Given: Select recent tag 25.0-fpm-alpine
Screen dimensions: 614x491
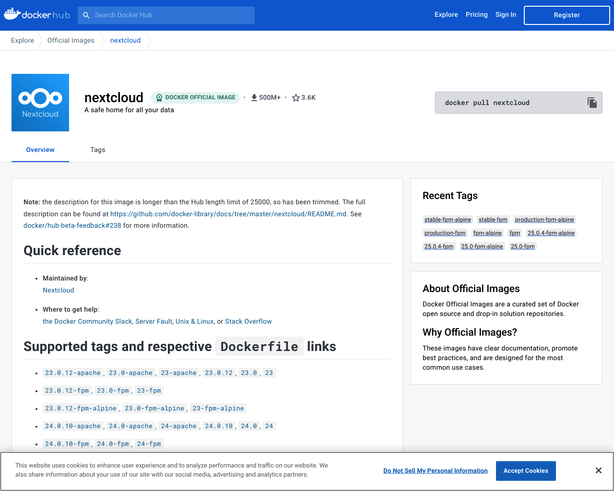Looking at the screenshot, I should click(x=482, y=246).
